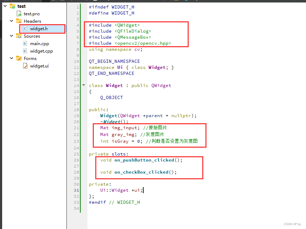Viewport: 306px width, 229px height.
Task: Click the Sources folder icon with C++ badge
Action: pos(19,36)
